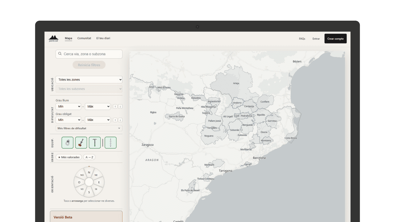Open Grau obligat Màx dropdown

98,120
